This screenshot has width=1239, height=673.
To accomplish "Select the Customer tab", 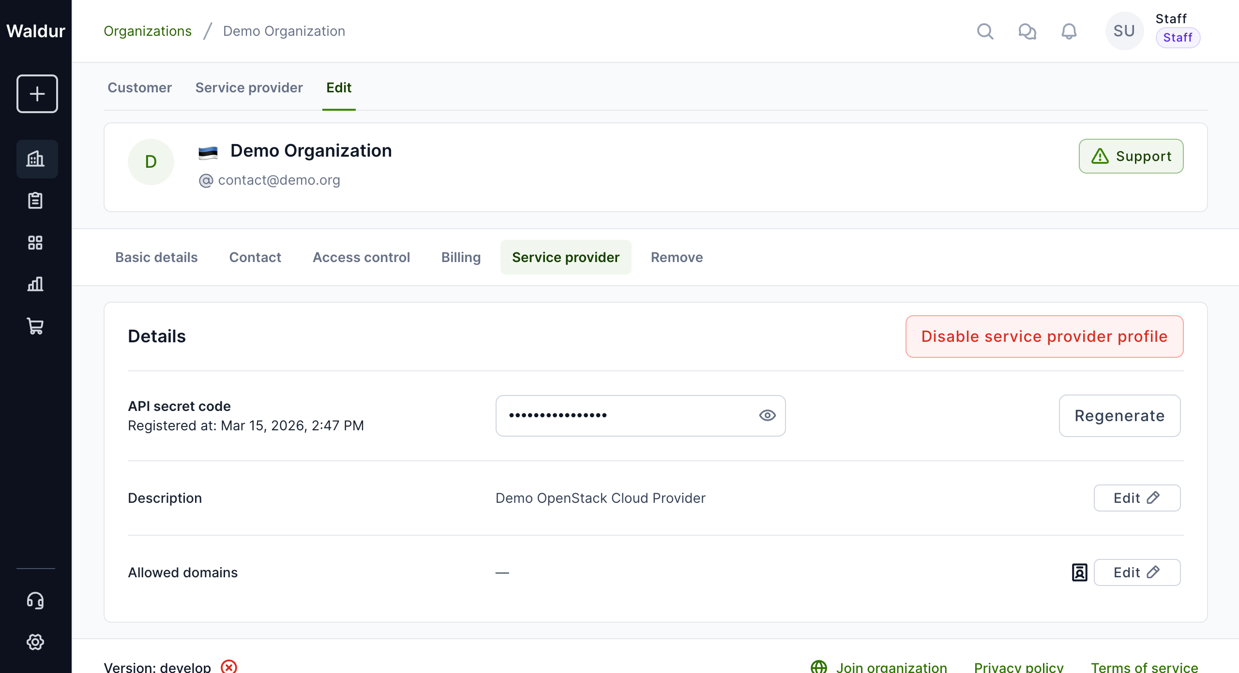I will [x=139, y=88].
